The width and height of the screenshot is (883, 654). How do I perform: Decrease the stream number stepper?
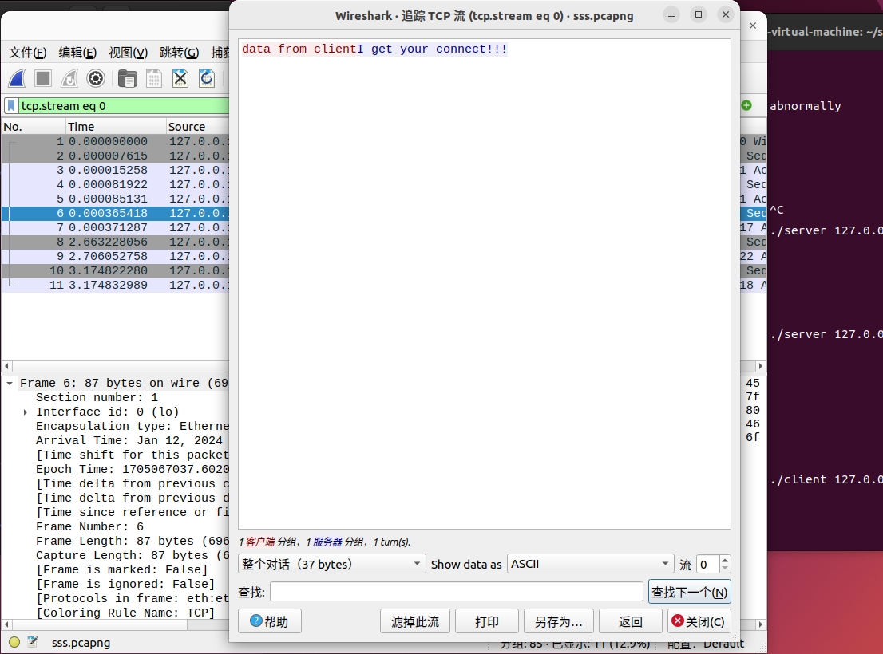click(x=725, y=569)
